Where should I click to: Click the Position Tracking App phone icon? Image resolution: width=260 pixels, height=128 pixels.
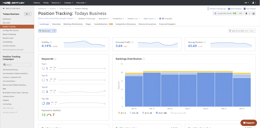[x=208, y=9]
